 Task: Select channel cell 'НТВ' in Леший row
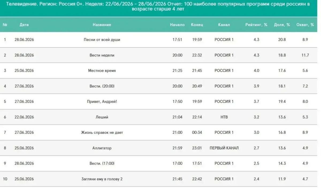click(224, 117)
